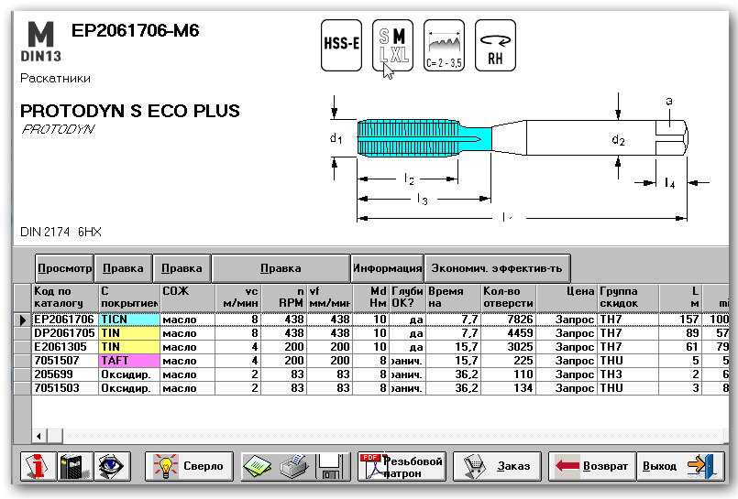Click the eye view icon
This screenshot has width=738, height=499.
[112, 466]
